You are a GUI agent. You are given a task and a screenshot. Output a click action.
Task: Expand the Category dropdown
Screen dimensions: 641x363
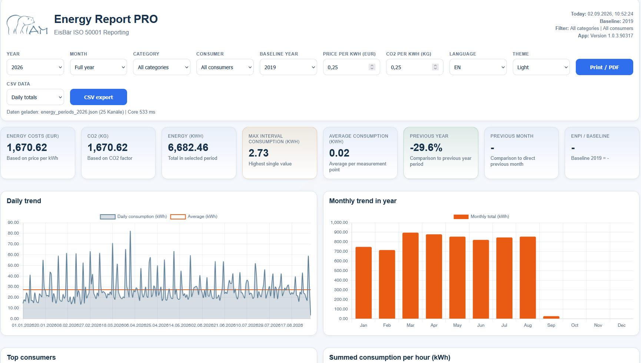click(x=162, y=67)
